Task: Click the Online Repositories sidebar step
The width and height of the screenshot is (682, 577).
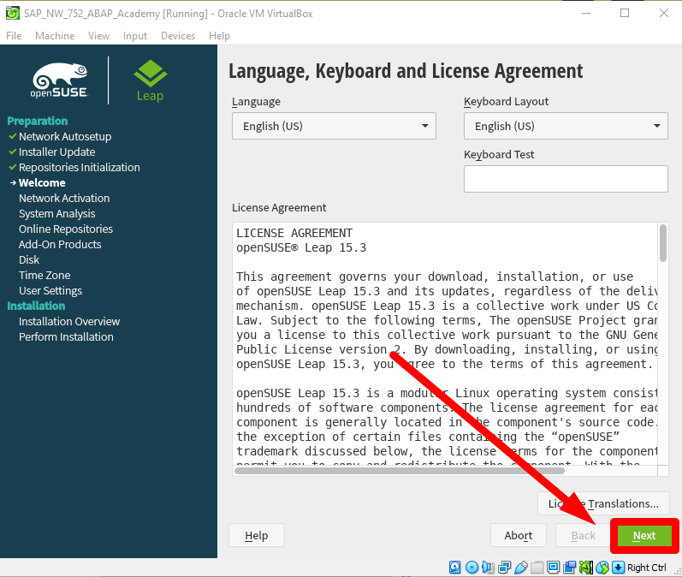Action: tap(66, 229)
